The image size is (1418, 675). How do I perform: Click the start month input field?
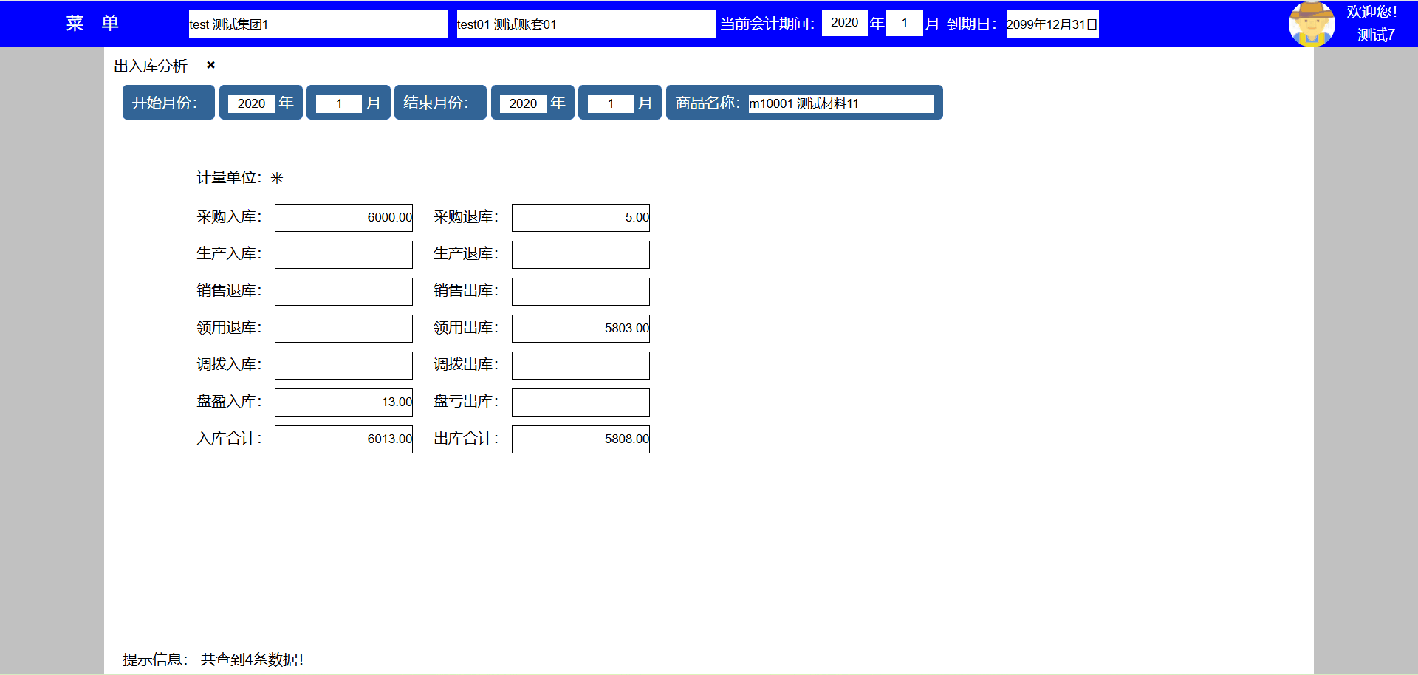[x=338, y=103]
